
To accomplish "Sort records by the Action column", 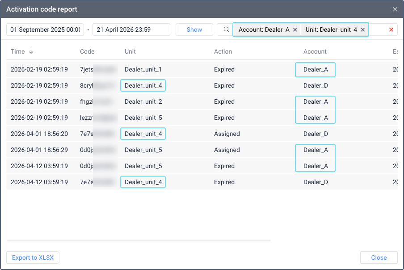I will click(x=223, y=51).
